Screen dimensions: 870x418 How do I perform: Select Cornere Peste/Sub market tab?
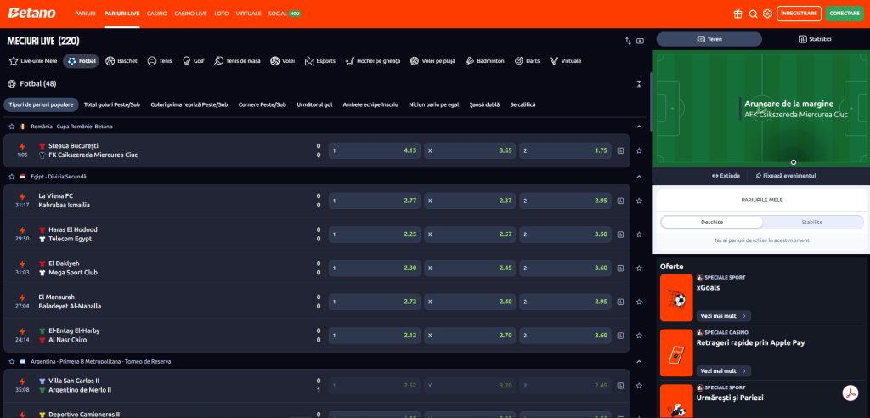pyautogui.click(x=263, y=104)
